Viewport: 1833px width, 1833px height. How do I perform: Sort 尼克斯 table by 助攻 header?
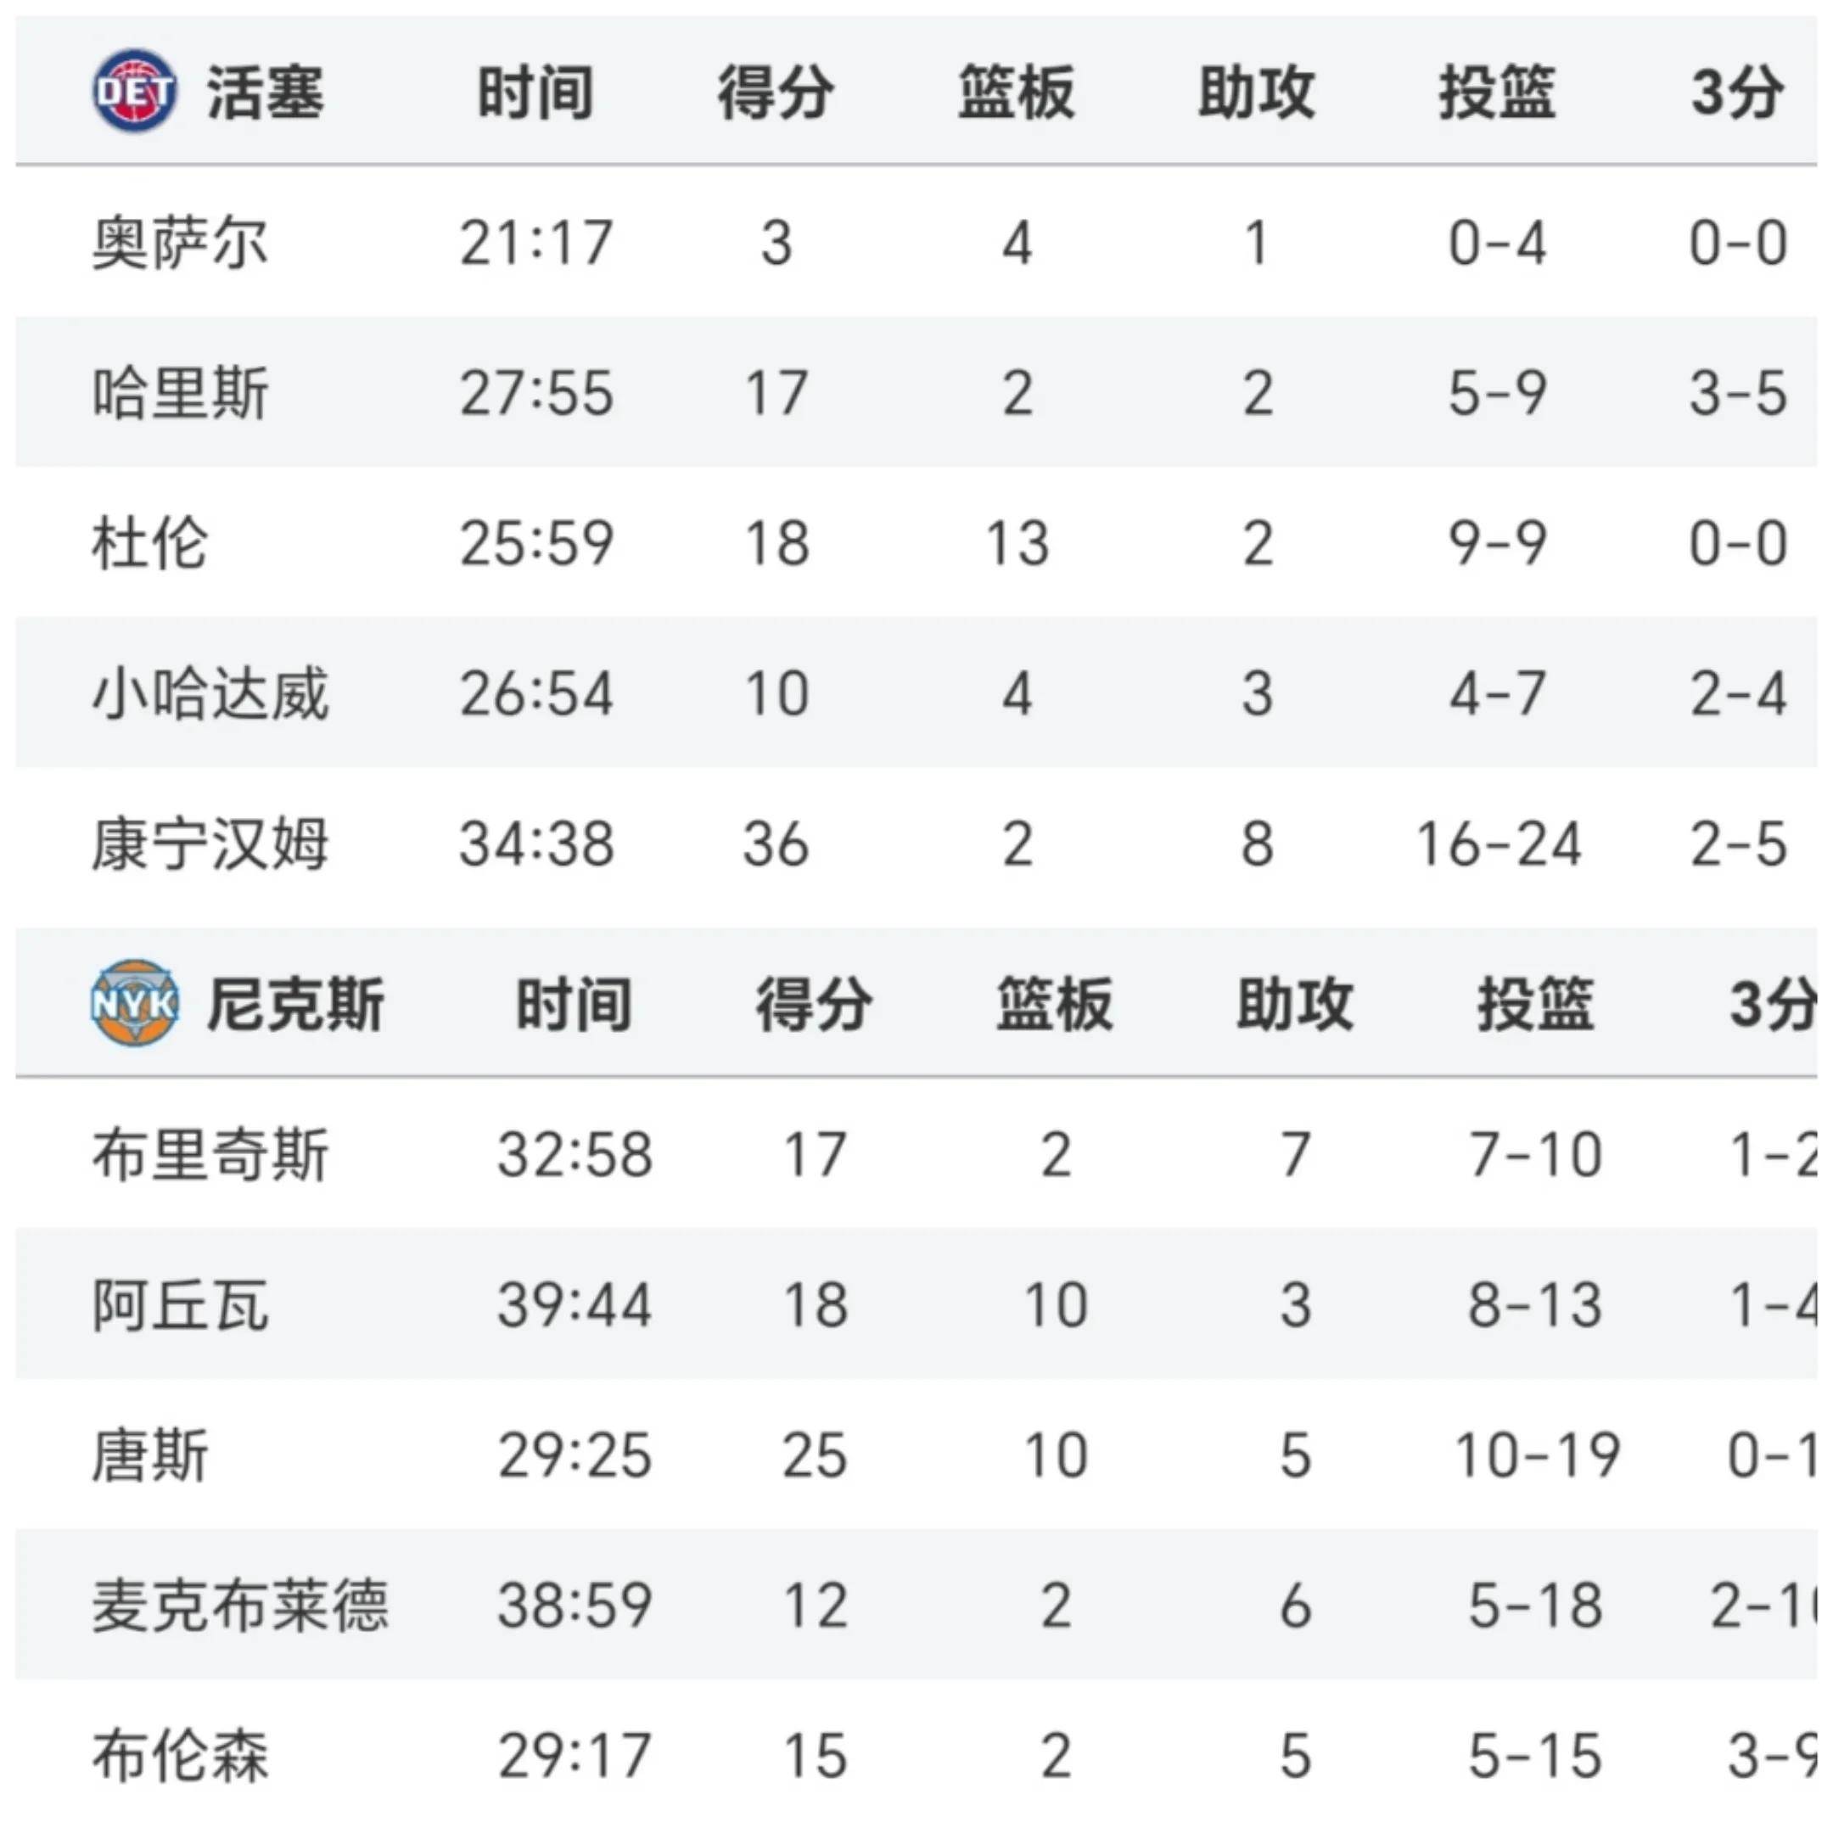pyautogui.click(x=1294, y=1005)
